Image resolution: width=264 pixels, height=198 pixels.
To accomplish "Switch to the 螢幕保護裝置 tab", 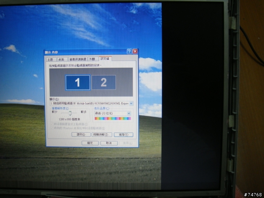I will pos(78,59).
